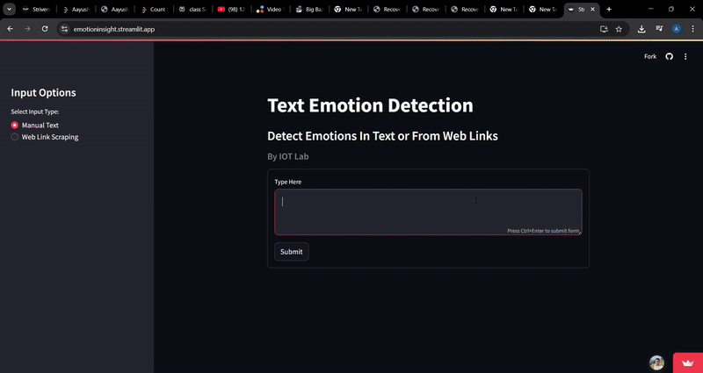Click the Text Emotion Detection heading
This screenshot has width=703, height=373.
(x=370, y=105)
